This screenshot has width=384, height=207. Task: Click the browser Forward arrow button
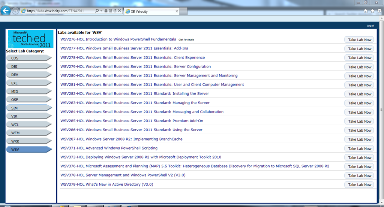pyautogui.click(x=16, y=11)
